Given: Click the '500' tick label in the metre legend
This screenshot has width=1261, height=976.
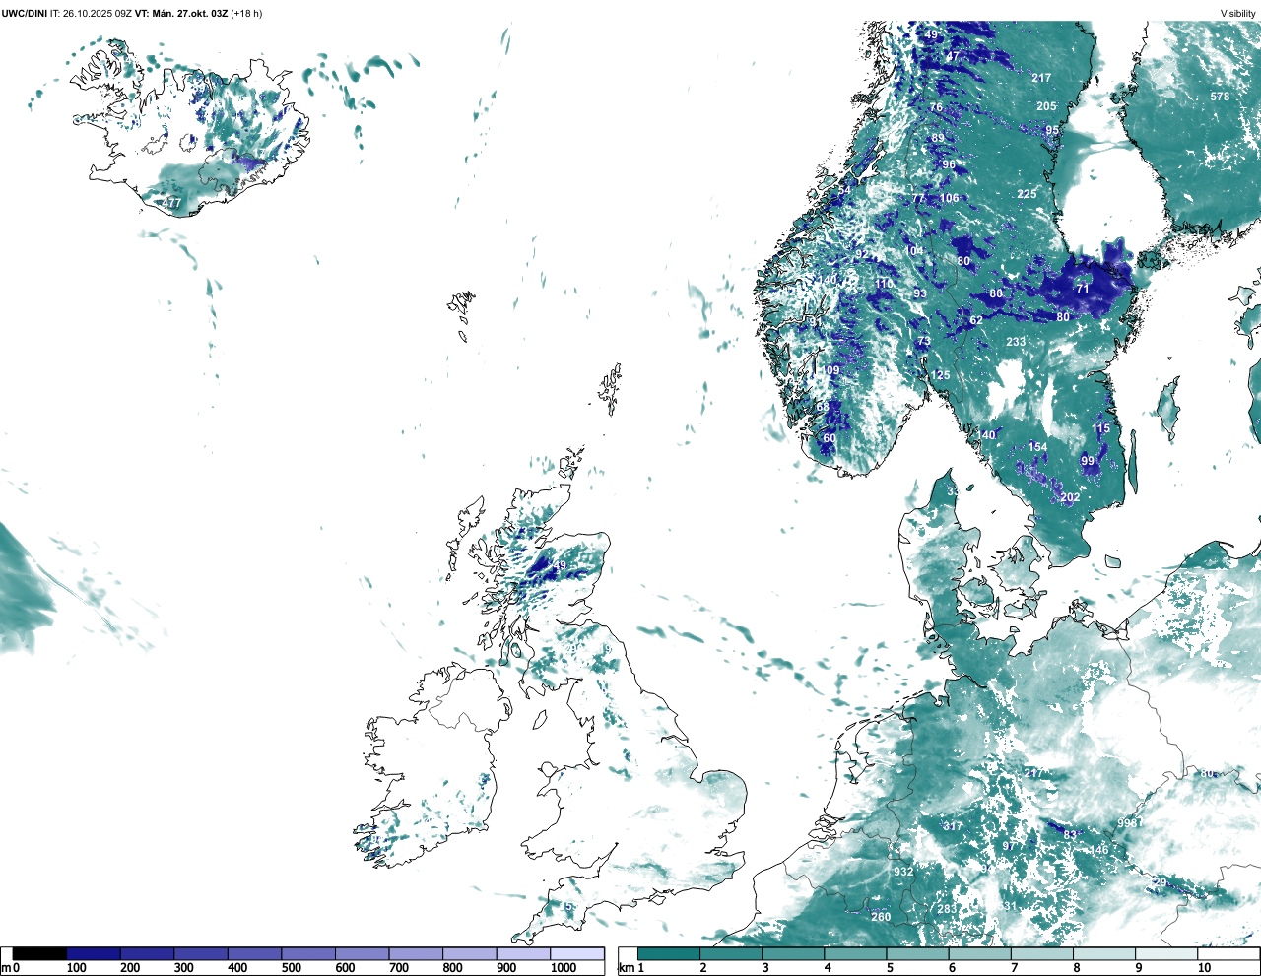Looking at the screenshot, I should [292, 968].
